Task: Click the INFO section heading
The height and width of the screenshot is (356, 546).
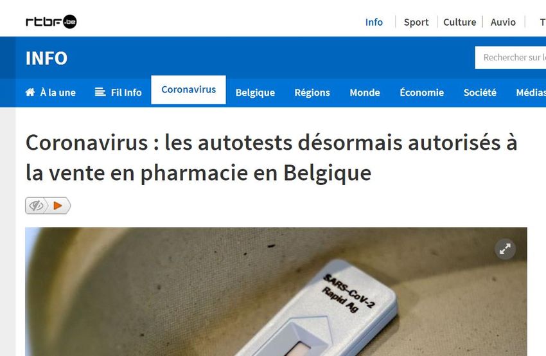Action: coord(46,58)
